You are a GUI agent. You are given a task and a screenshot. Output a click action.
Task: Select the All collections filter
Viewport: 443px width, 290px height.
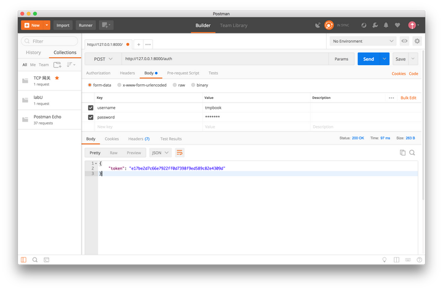[x=25, y=65]
